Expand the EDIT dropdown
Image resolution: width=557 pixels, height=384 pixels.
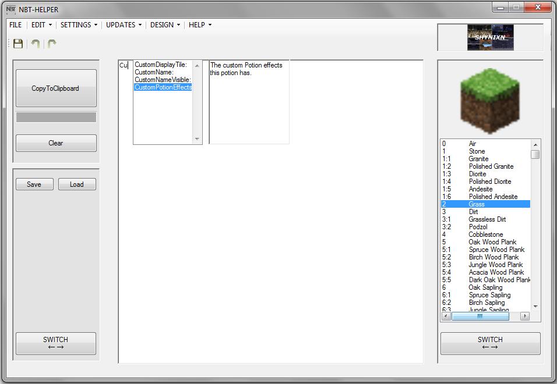click(41, 25)
